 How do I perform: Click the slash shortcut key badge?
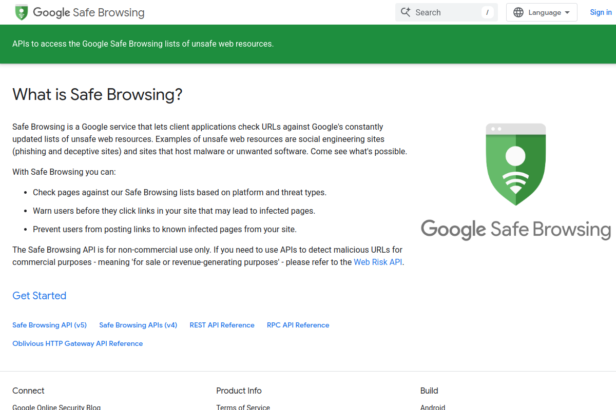[487, 12]
